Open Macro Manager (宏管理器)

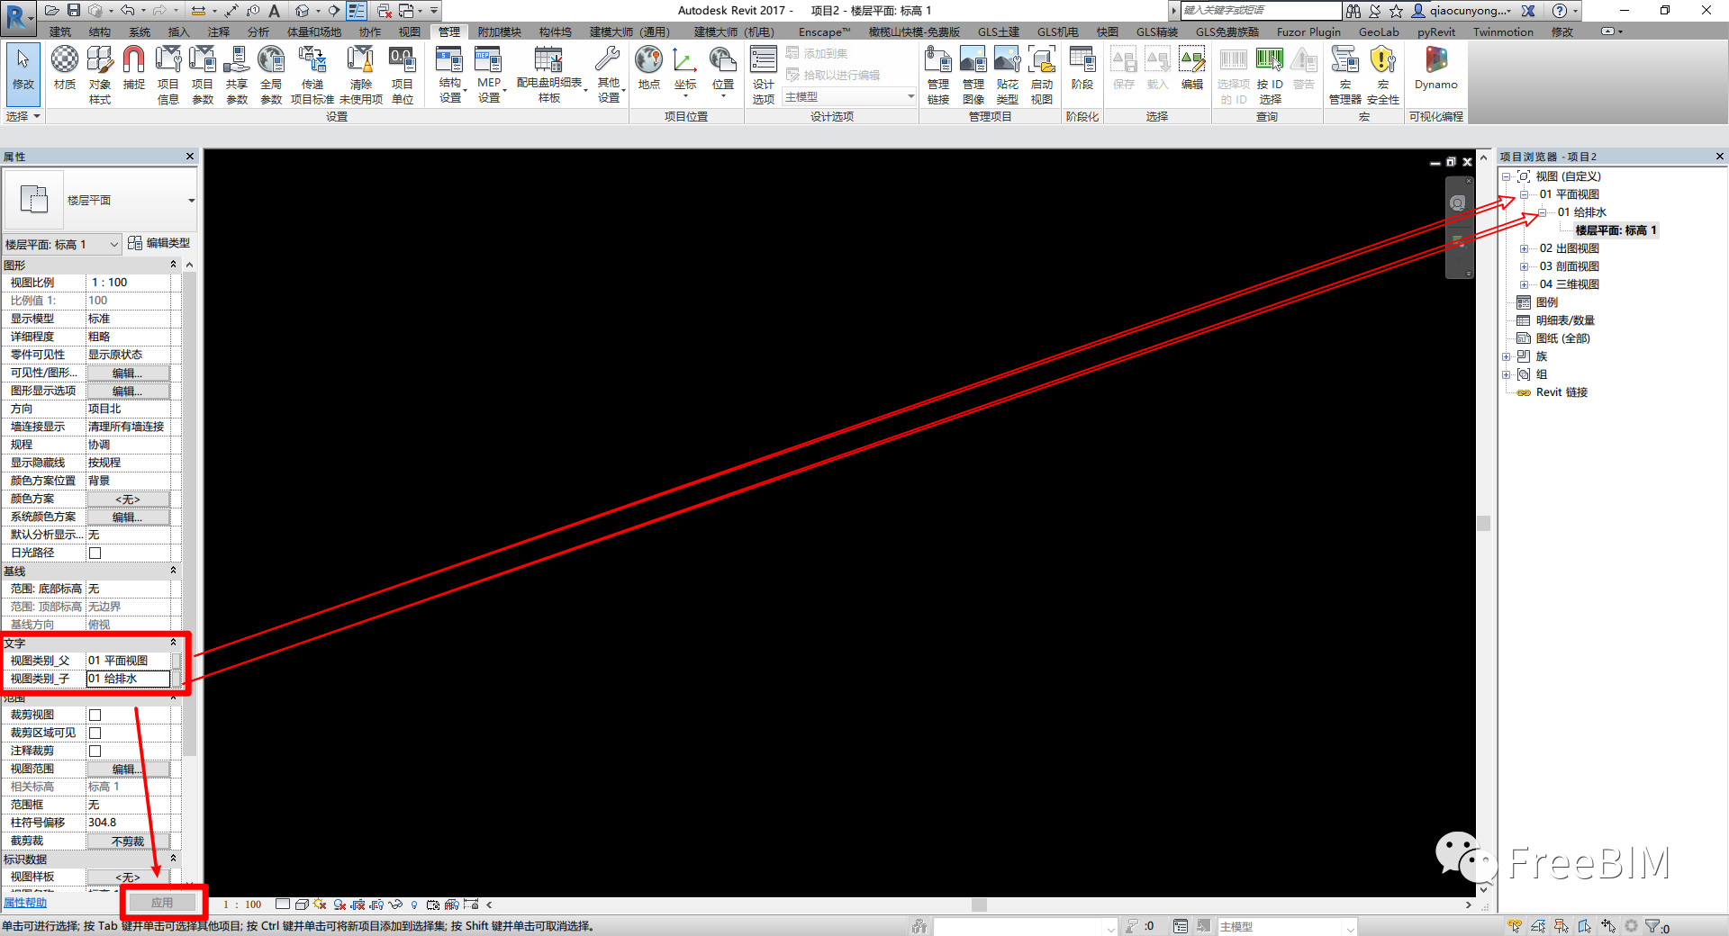[1344, 74]
